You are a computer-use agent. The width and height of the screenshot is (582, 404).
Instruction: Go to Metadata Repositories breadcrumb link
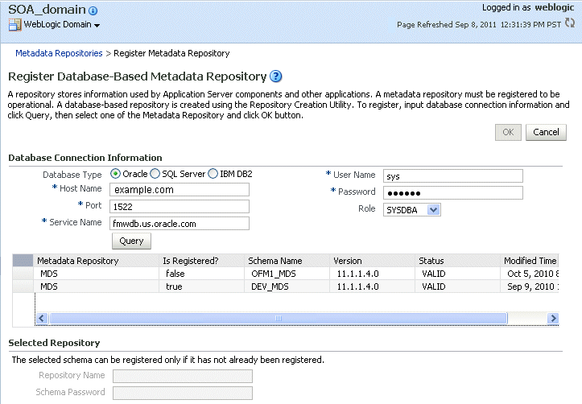(x=59, y=53)
